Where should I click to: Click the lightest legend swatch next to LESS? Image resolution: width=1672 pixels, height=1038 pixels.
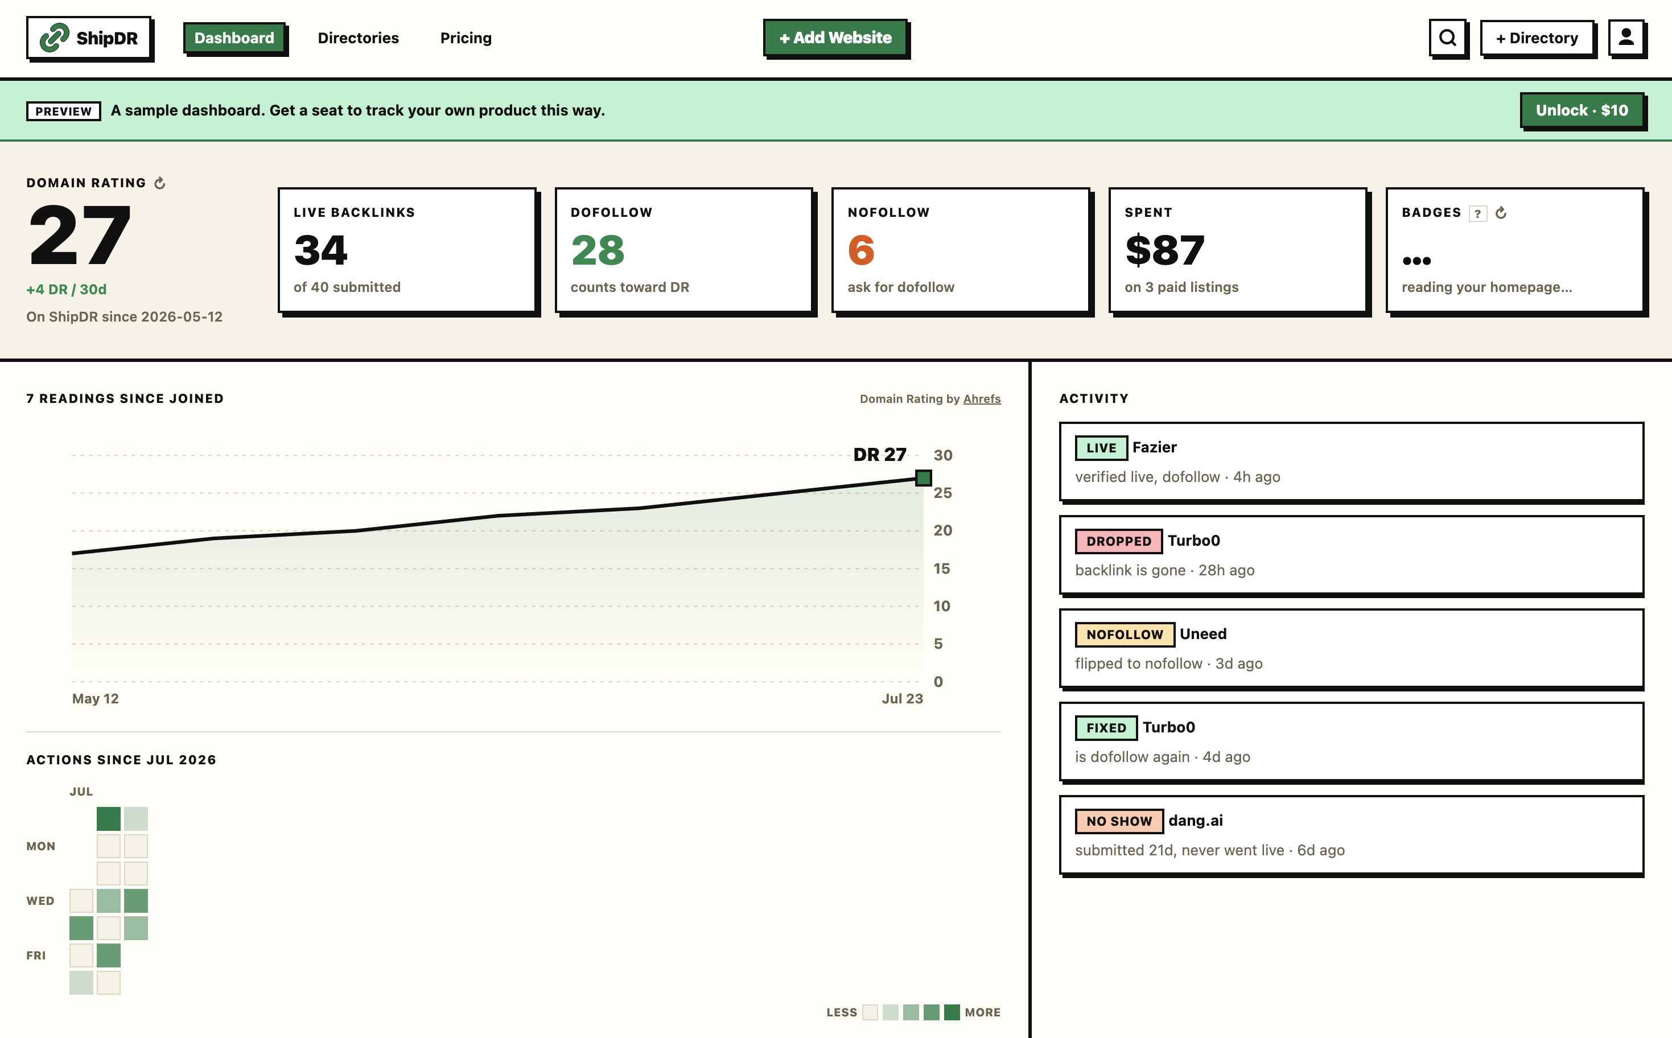pyautogui.click(x=870, y=1012)
